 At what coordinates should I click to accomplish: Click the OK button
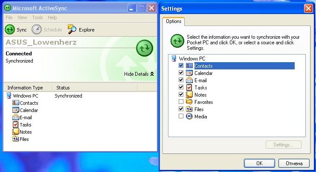click(x=259, y=163)
